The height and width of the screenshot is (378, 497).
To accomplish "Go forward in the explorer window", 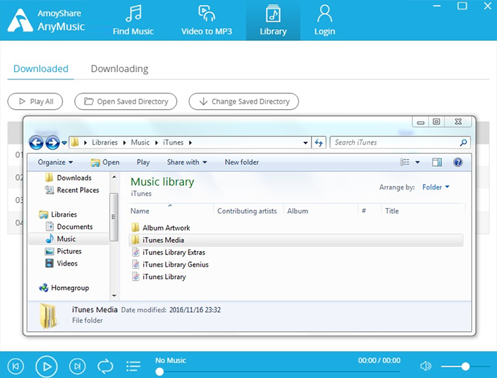I will pyautogui.click(x=52, y=143).
